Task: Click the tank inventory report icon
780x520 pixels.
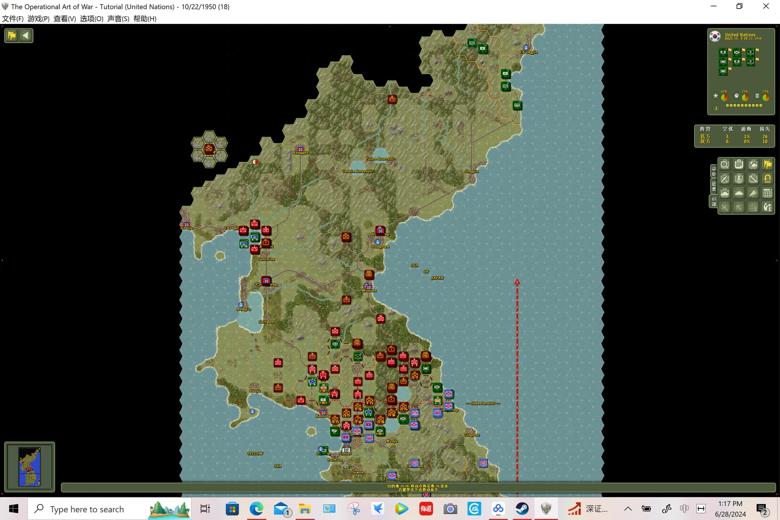Action: 724,193
